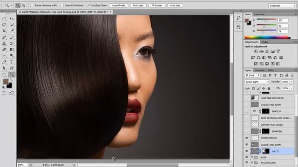Select the Clone Stamp tool
The image size is (298, 167).
coord(4,44)
